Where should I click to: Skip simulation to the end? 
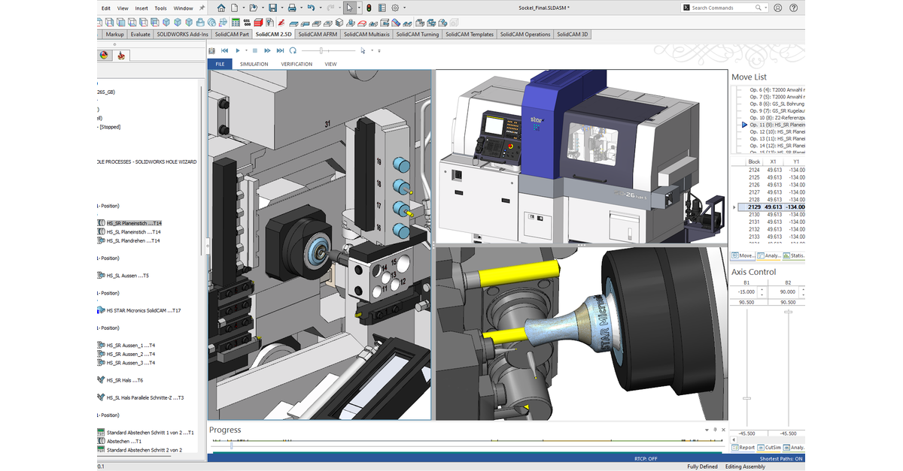(280, 50)
